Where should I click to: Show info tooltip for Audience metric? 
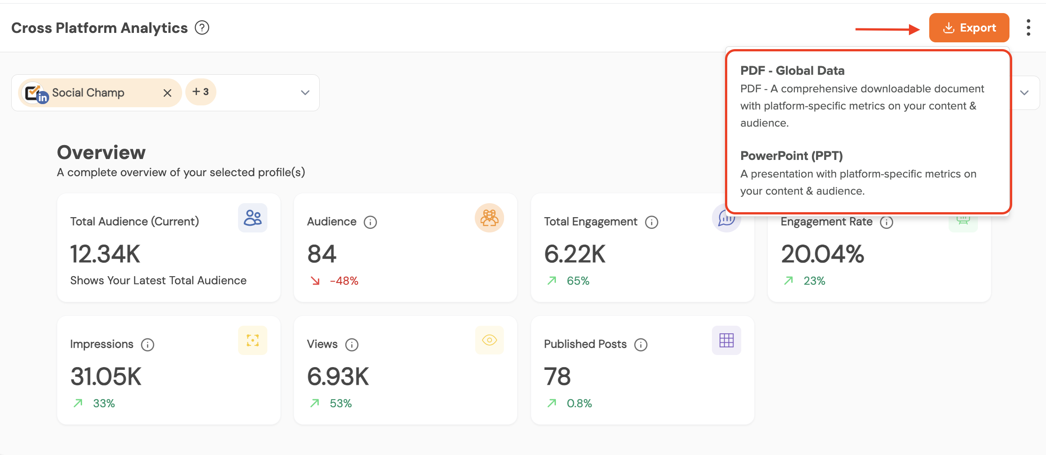click(x=370, y=222)
